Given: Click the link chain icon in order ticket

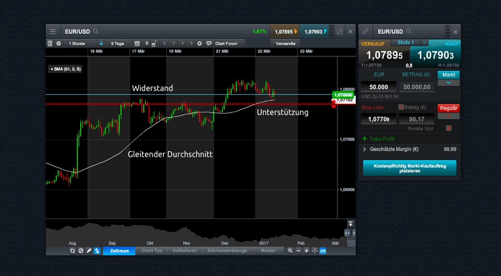Looking at the screenshot, I should pyautogui.click(x=365, y=32).
